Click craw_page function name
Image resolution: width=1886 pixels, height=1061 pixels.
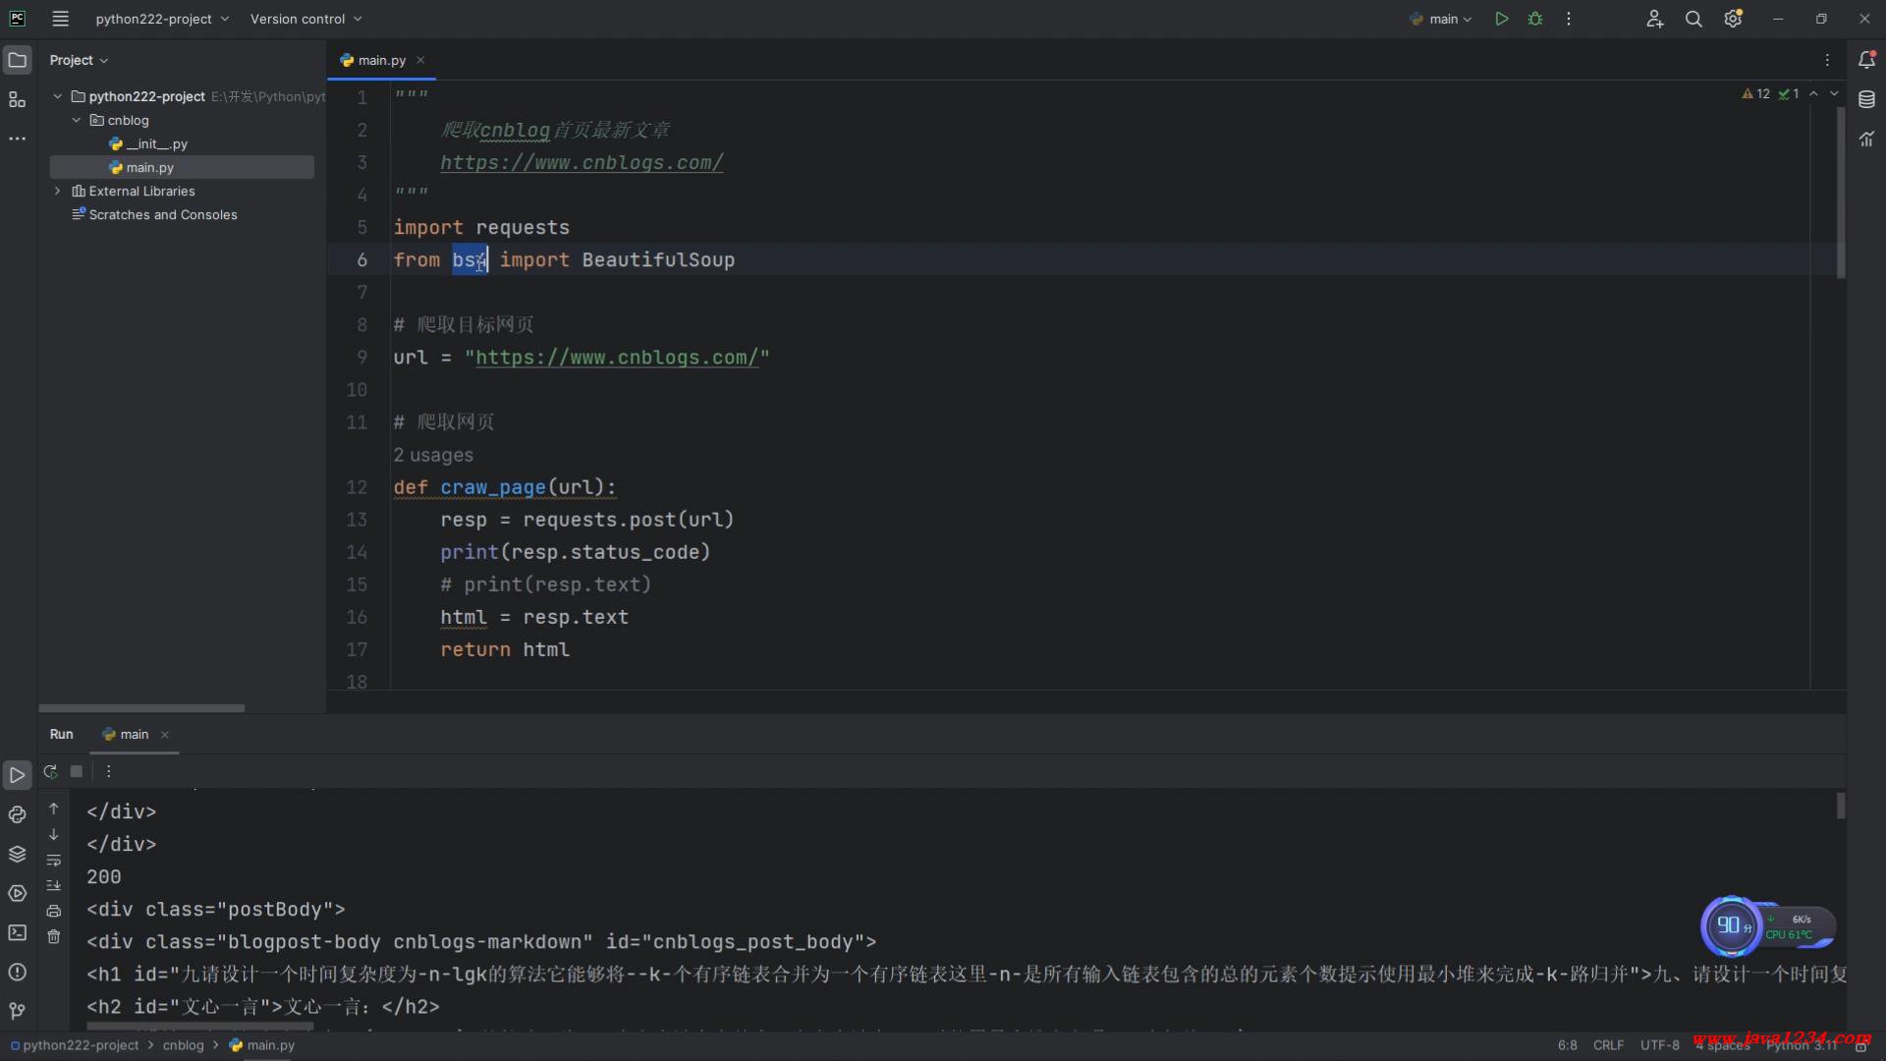pos(492,487)
